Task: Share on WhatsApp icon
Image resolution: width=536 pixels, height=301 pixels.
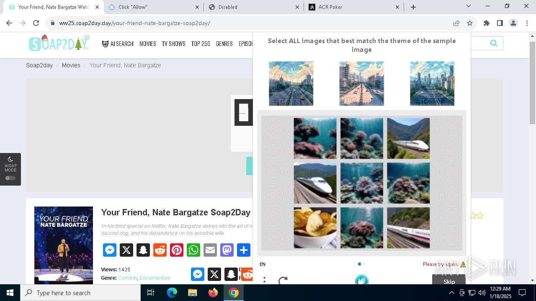Action: [193, 250]
